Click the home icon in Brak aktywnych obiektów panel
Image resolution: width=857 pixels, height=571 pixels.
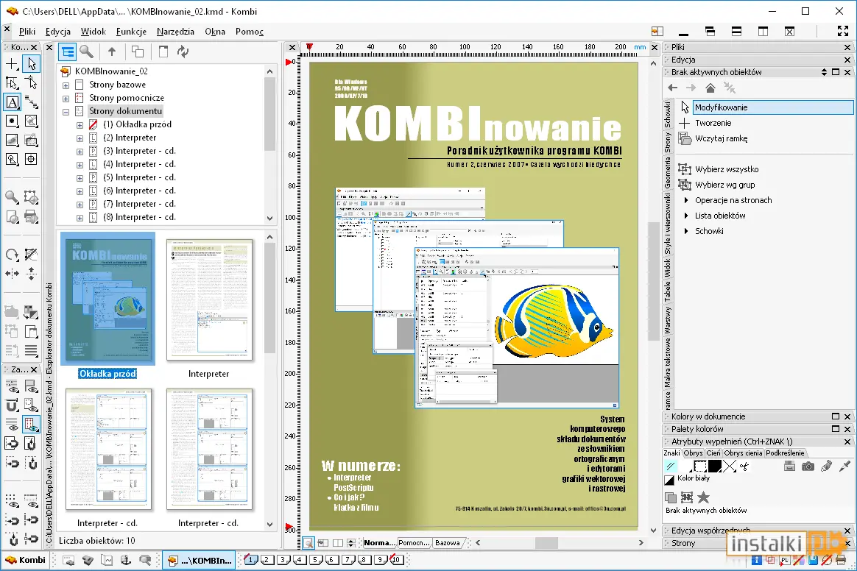point(710,88)
